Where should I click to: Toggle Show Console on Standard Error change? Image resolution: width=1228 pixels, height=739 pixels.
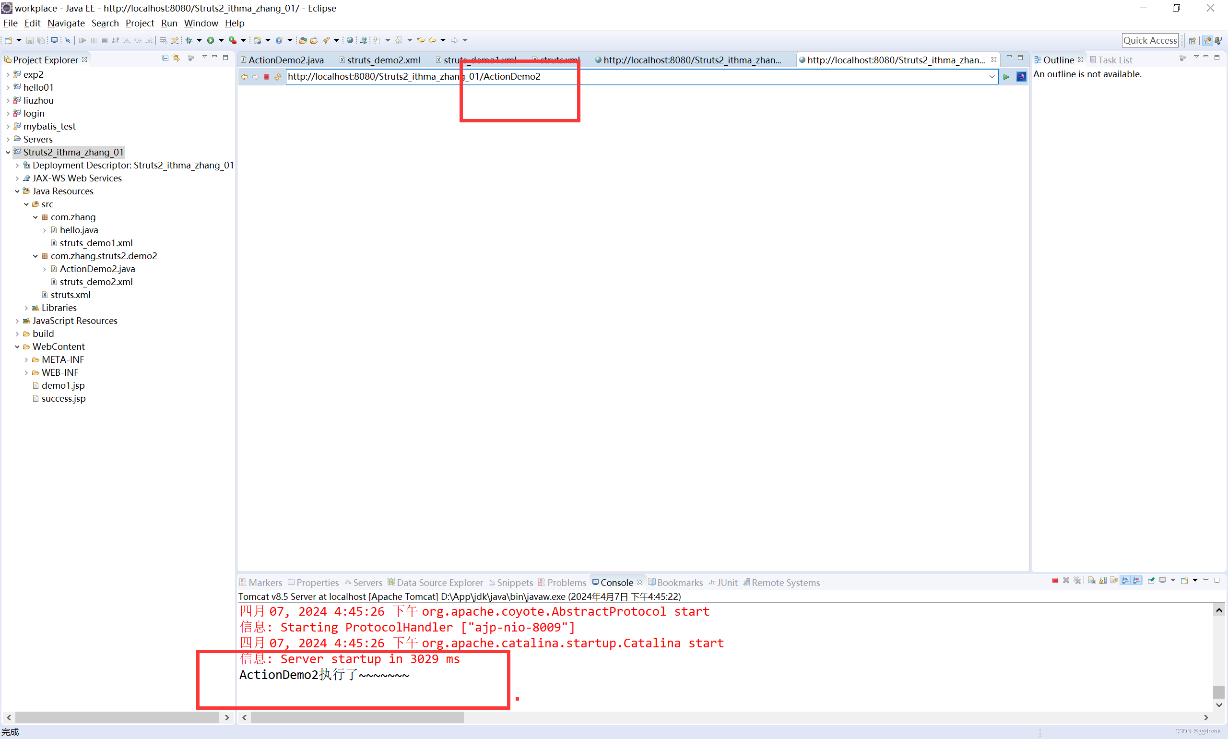1136,581
